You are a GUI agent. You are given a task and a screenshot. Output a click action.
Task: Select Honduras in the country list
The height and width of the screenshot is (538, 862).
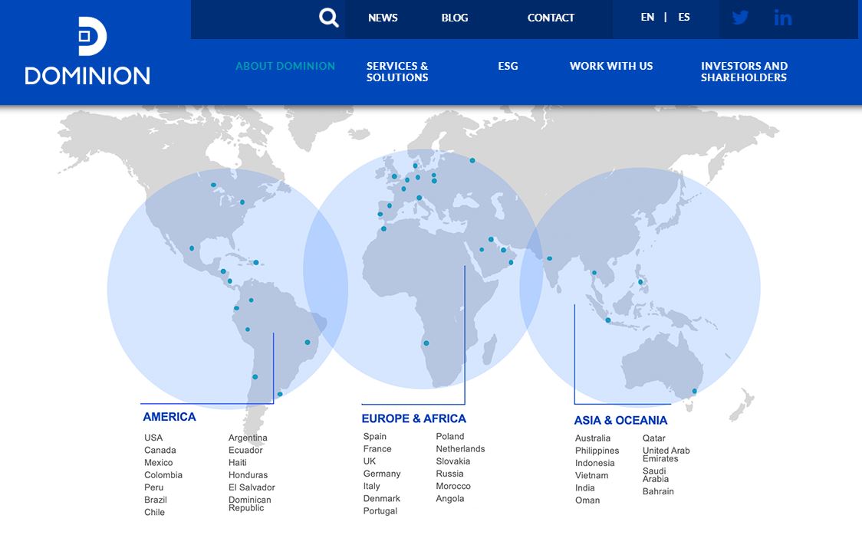pos(248,475)
